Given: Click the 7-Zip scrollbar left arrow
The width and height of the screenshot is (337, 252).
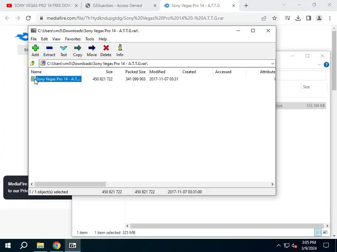Looking at the screenshot, I should pos(32,184).
